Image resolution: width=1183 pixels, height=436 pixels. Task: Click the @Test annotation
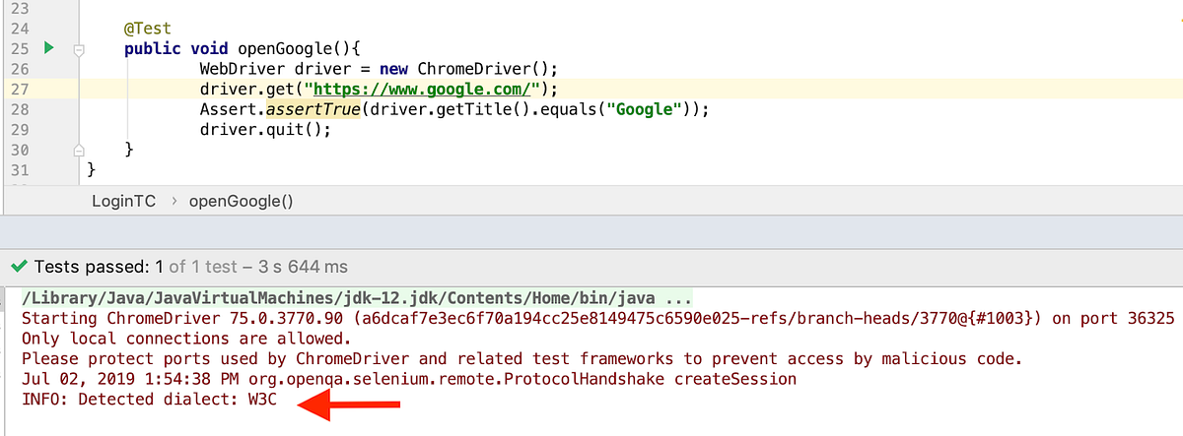coord(147,28)
